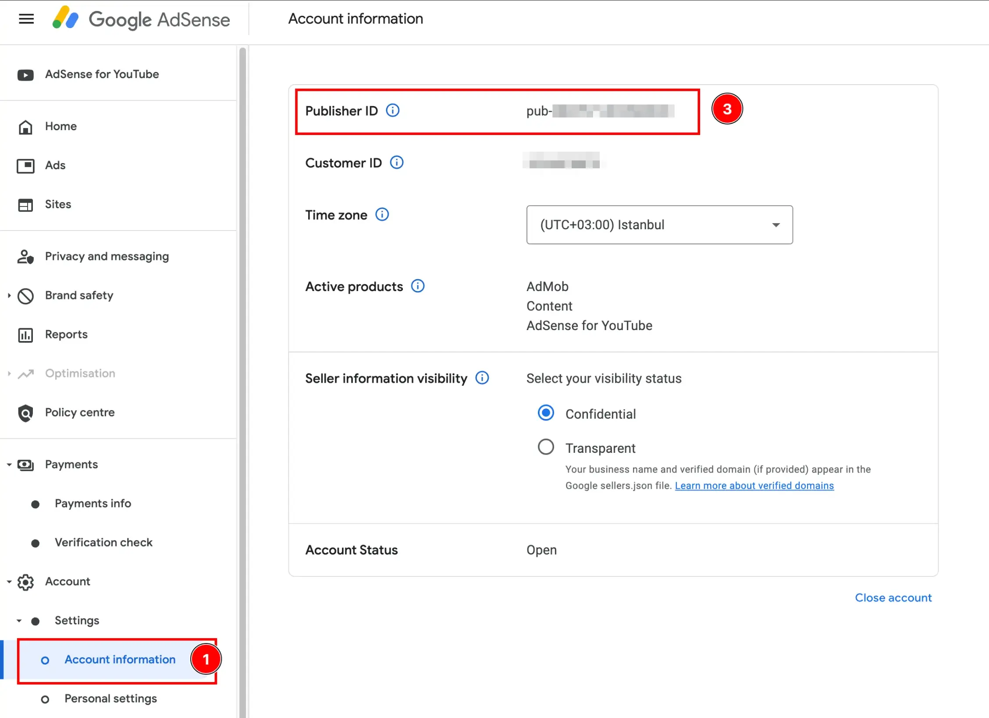Click the blurred Customer ID value
Screen dimensions: 989x718
click(562, 161)
